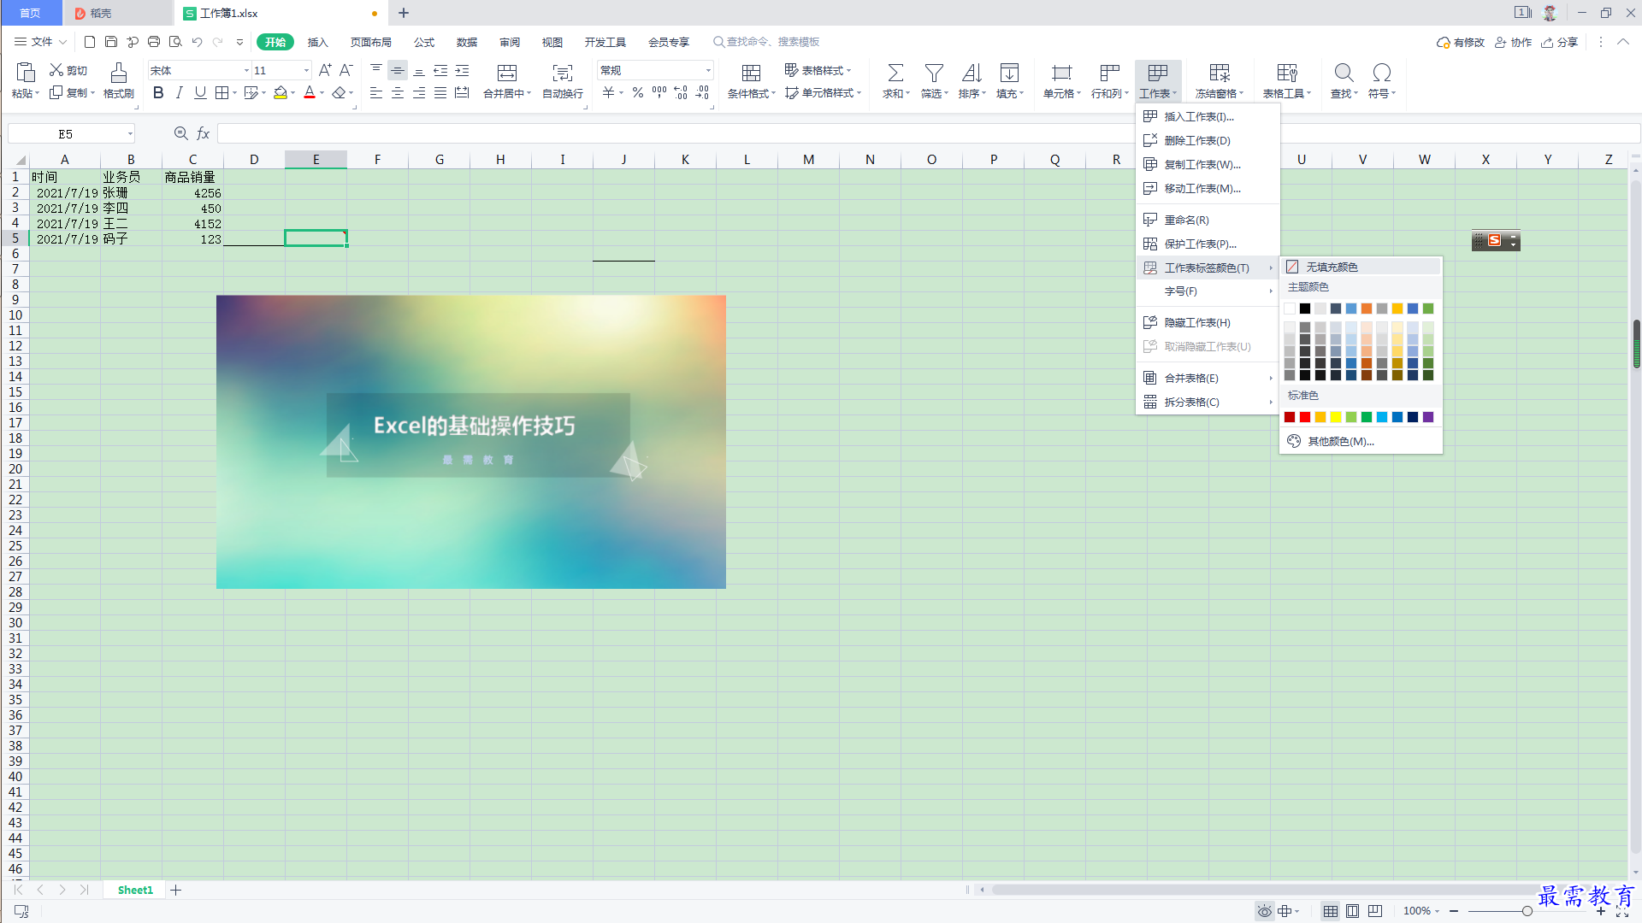Open More Colors (其他颜色) dialog

coord(1361,442)
